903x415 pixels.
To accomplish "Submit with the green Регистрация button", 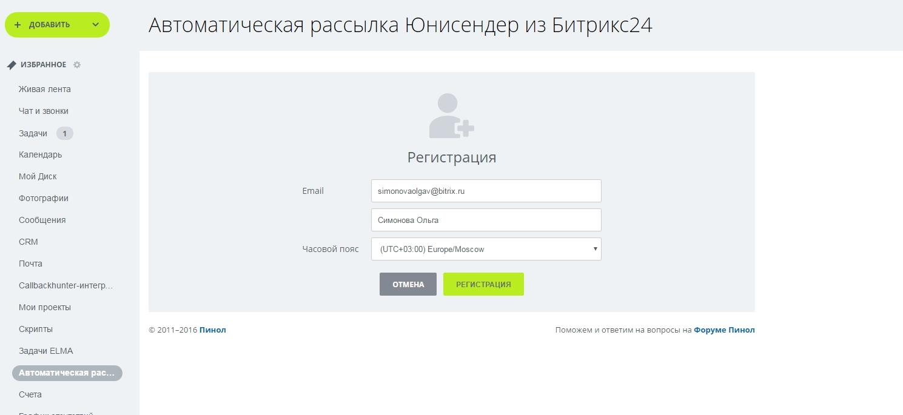I will coord(483,284).
